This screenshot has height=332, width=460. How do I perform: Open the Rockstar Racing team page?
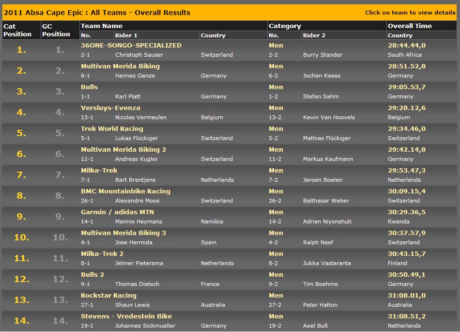pyautogui.click(x=108, y=295)
